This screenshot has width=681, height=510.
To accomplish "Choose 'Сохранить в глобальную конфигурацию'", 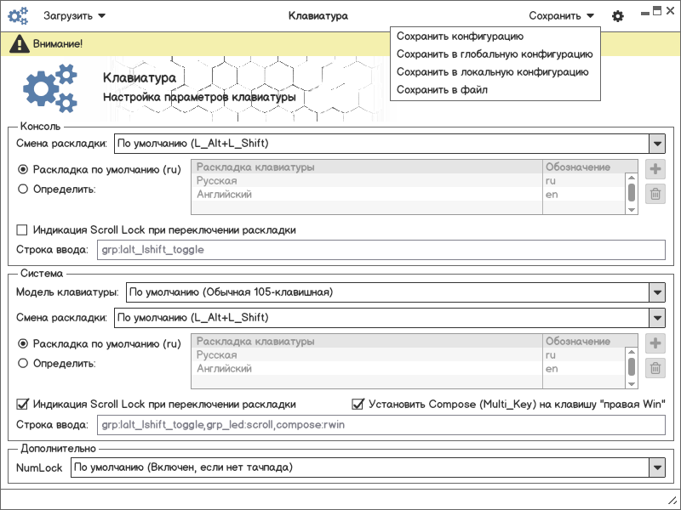I will [x=495, y=54].
